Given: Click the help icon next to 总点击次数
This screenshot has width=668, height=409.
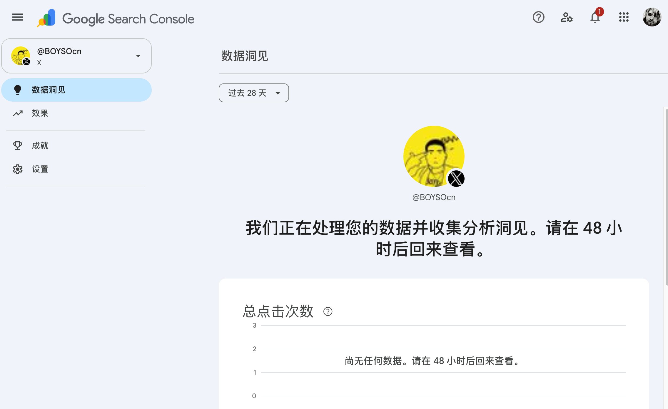Looking at the screenshot, I should pyautogui.click(x=328, y=311).
